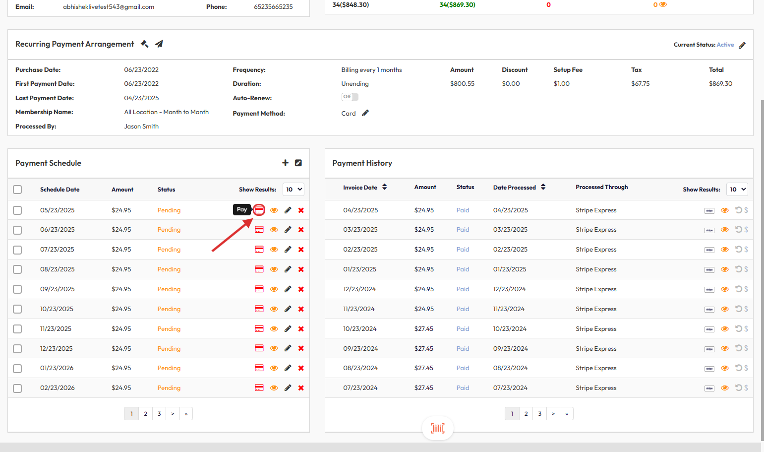Open Payment History Show Results dropdown
The height and width of the screenshot is (452, 764).
737,190
